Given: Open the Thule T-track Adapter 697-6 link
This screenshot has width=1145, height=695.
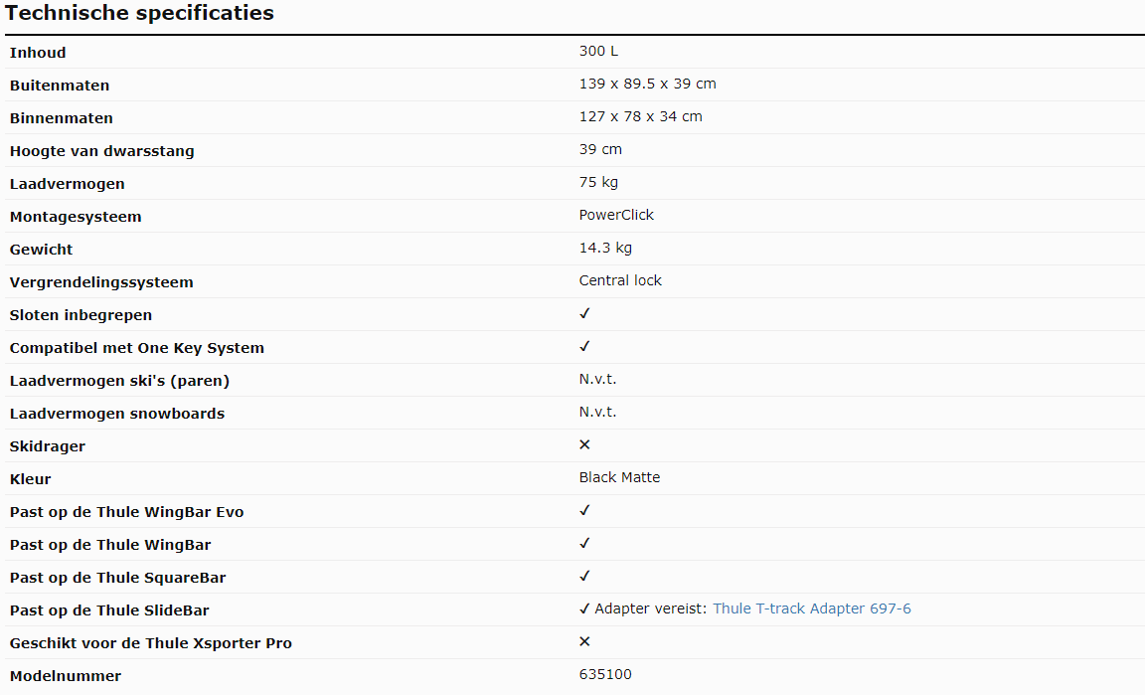Looking at the screenshot, I should (x=811, y=608).
